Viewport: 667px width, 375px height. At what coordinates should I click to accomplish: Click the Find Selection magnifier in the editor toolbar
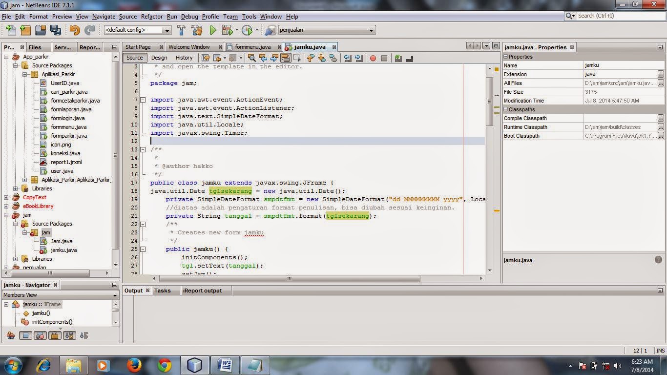252,58
